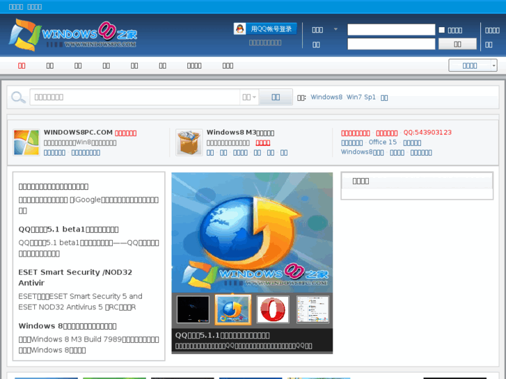506x379 pixels.
Task: Open the red highlighted navigation item
Action: (22, 66)
